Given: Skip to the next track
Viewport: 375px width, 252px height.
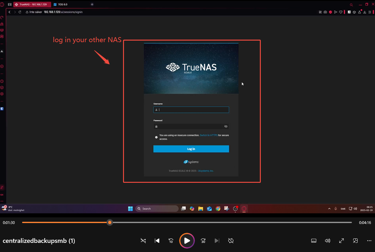Looking at the screenshot, I should [217, 241].
